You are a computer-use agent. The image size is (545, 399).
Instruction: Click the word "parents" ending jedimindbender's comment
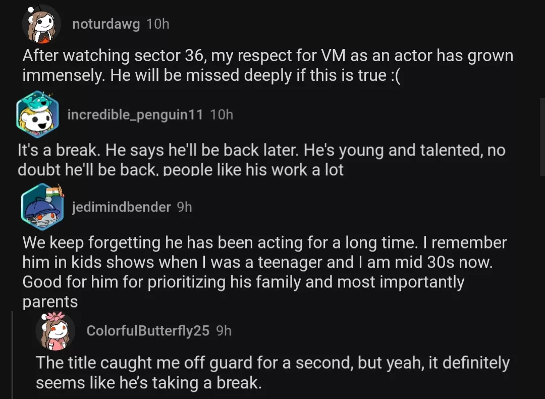(x=50, y=302)
